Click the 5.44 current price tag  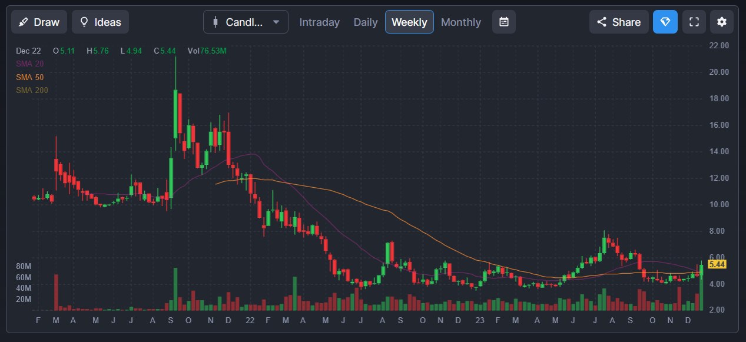click(x=717, y=264)
